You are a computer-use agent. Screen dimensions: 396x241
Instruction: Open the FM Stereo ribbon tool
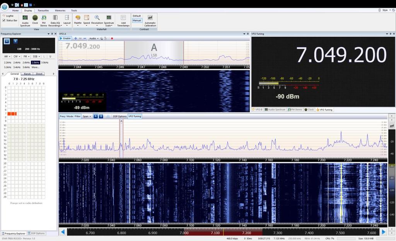(x=44, y=21)
